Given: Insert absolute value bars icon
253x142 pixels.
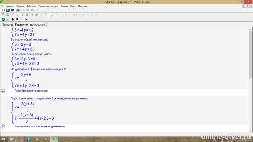Looking at the screenshot, I should [37, 15].
